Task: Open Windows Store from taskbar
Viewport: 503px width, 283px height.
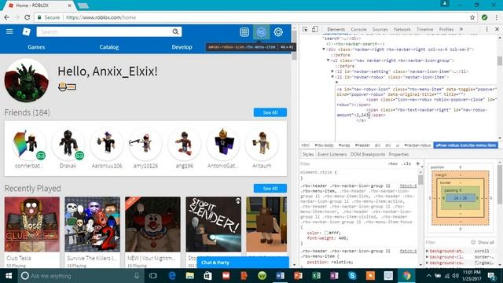Action: [x=207, y=276]
